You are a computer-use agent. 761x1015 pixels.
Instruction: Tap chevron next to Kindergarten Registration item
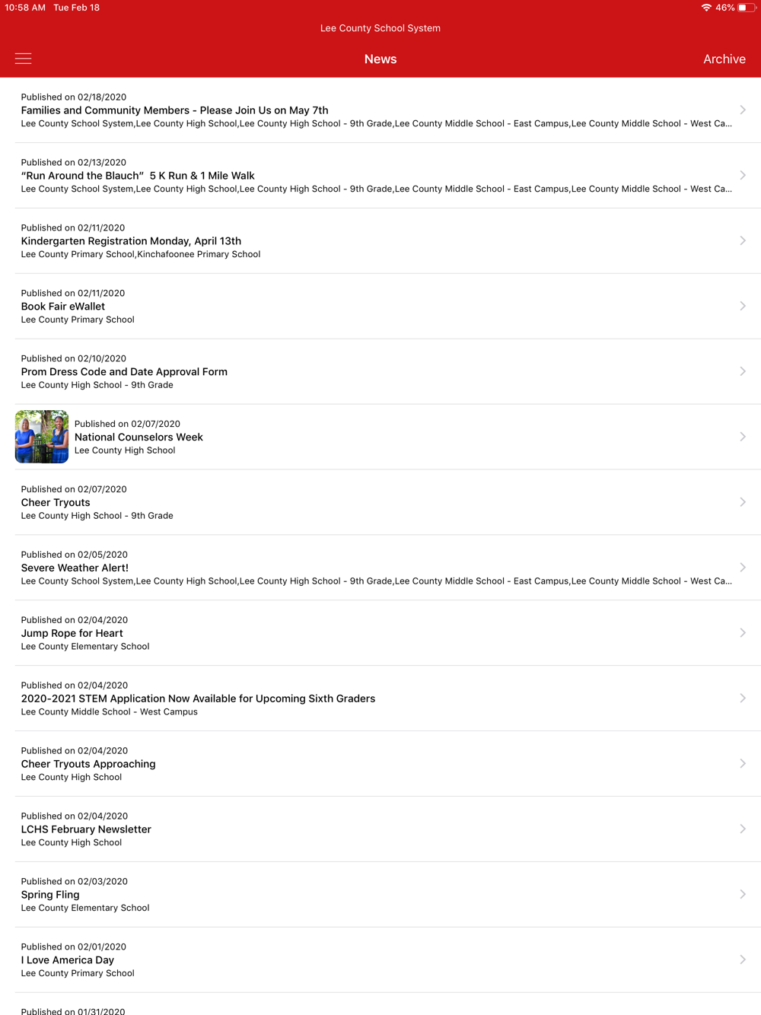[743, 240]
